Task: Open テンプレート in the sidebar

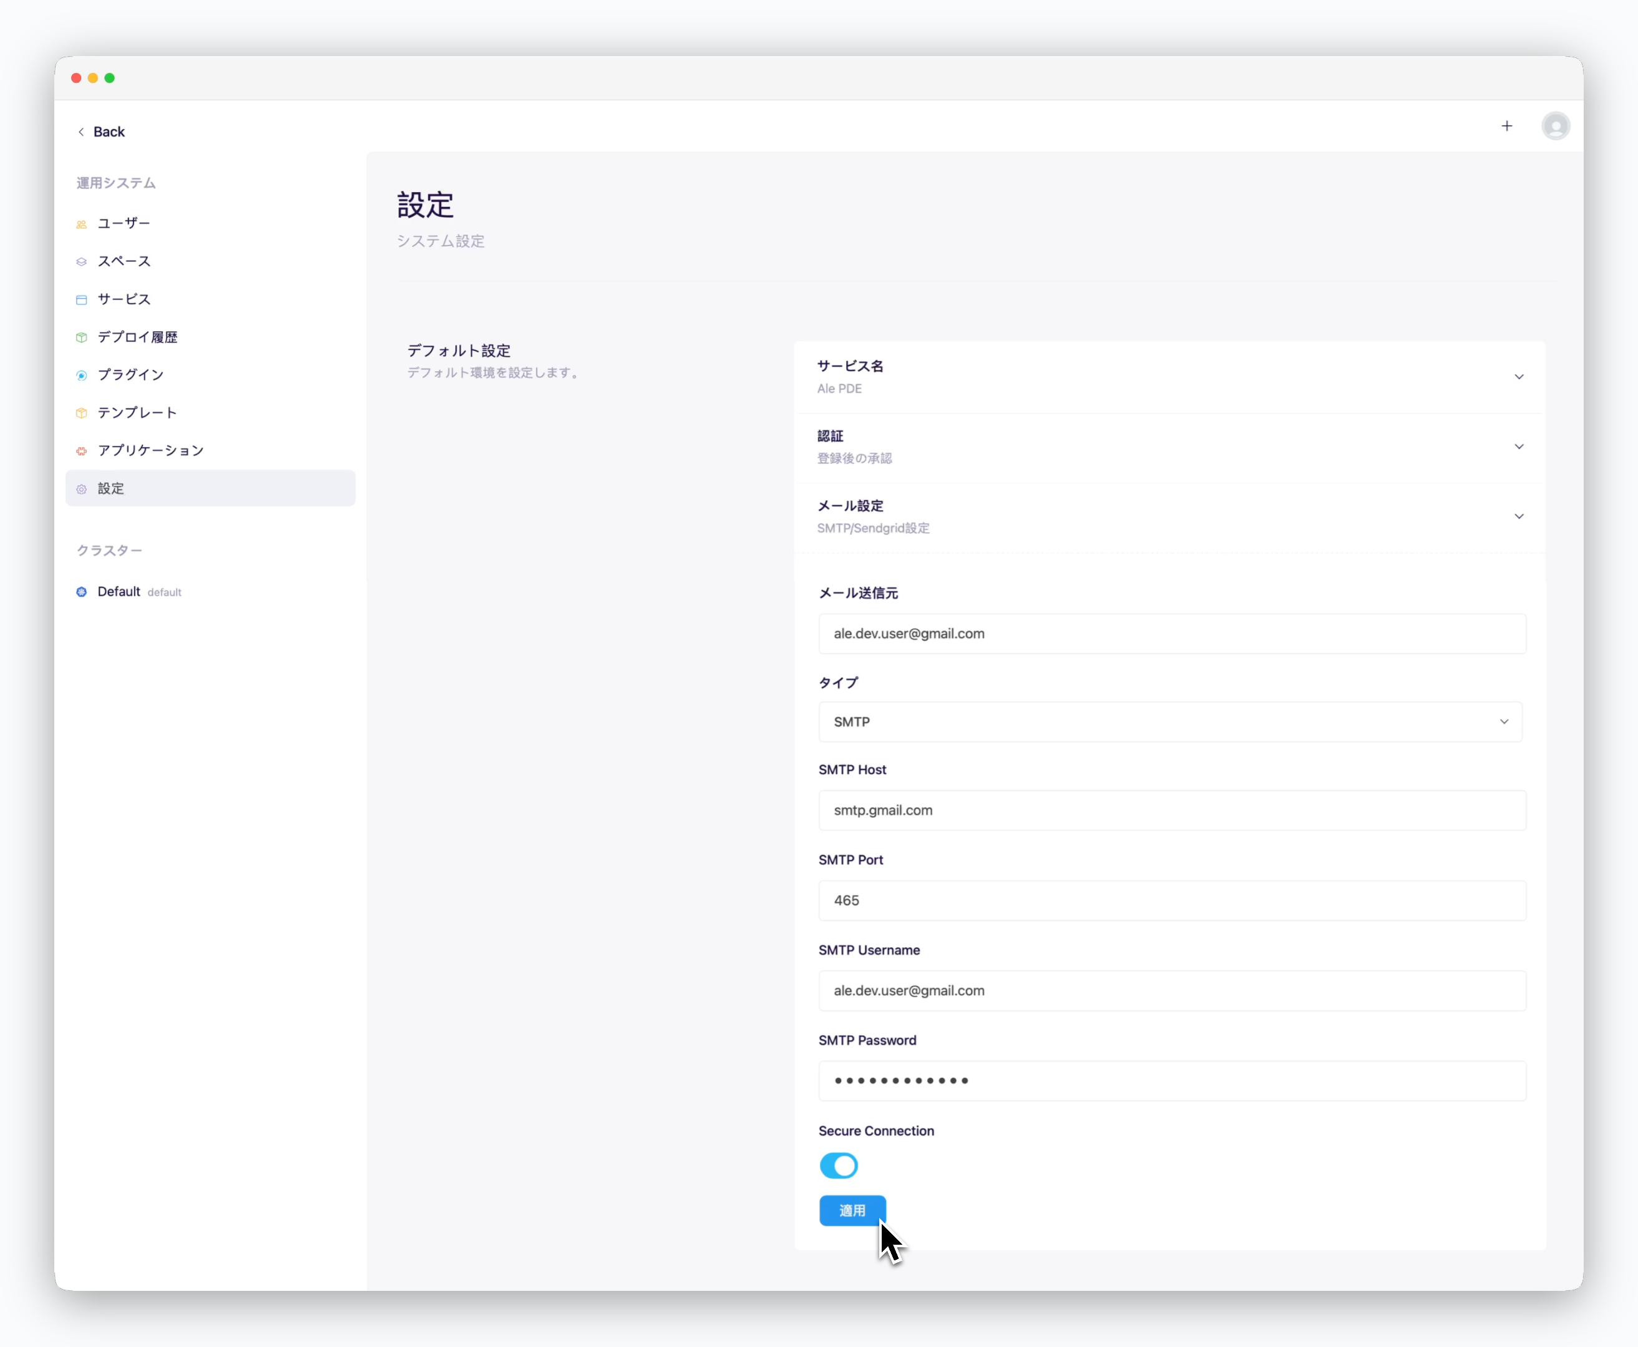Action: click(210, 413)
